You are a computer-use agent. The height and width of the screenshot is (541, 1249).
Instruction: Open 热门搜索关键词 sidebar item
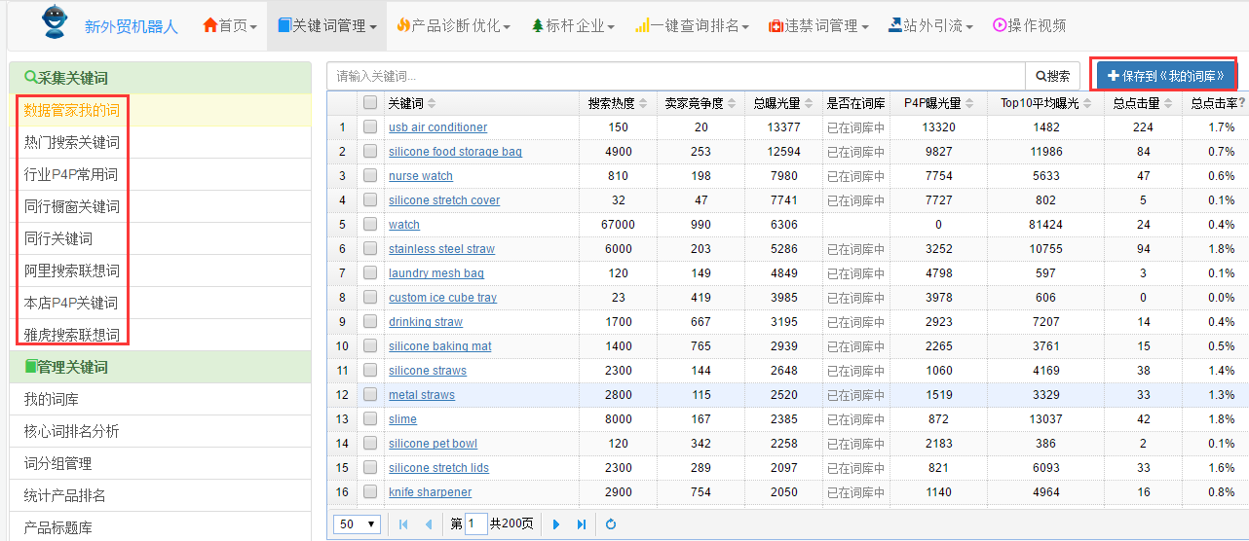click(x=161, y=143)
